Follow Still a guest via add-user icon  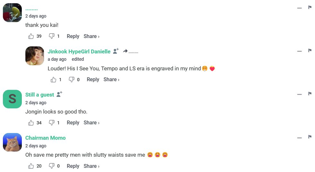[x=59, y=94]
